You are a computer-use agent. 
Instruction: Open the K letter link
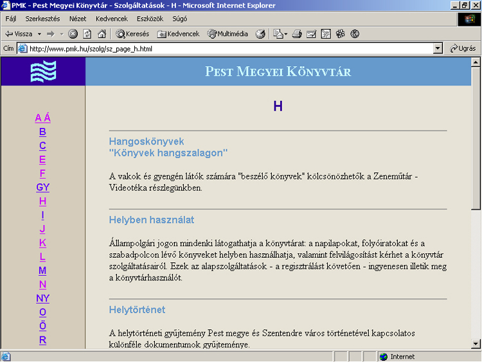42,243
